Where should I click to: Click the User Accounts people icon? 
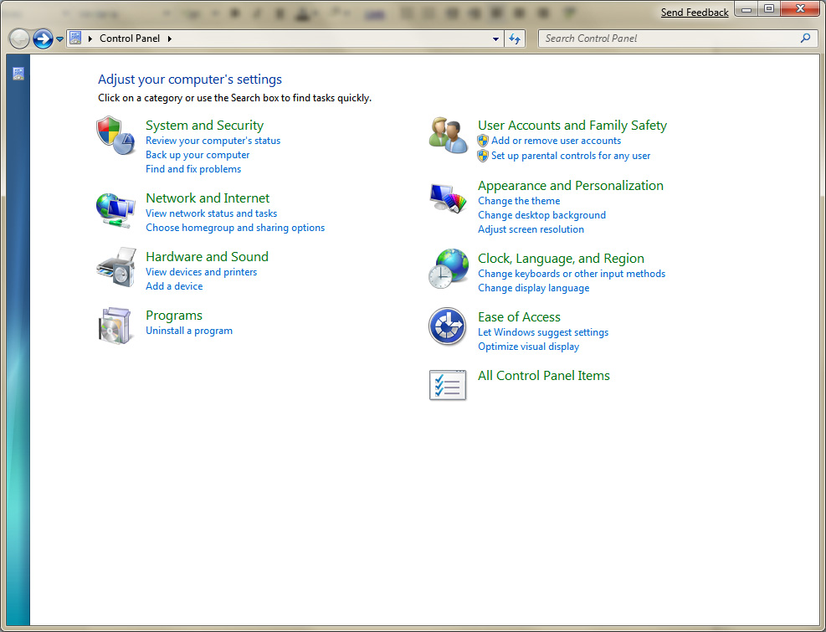(x=448, y=136)
